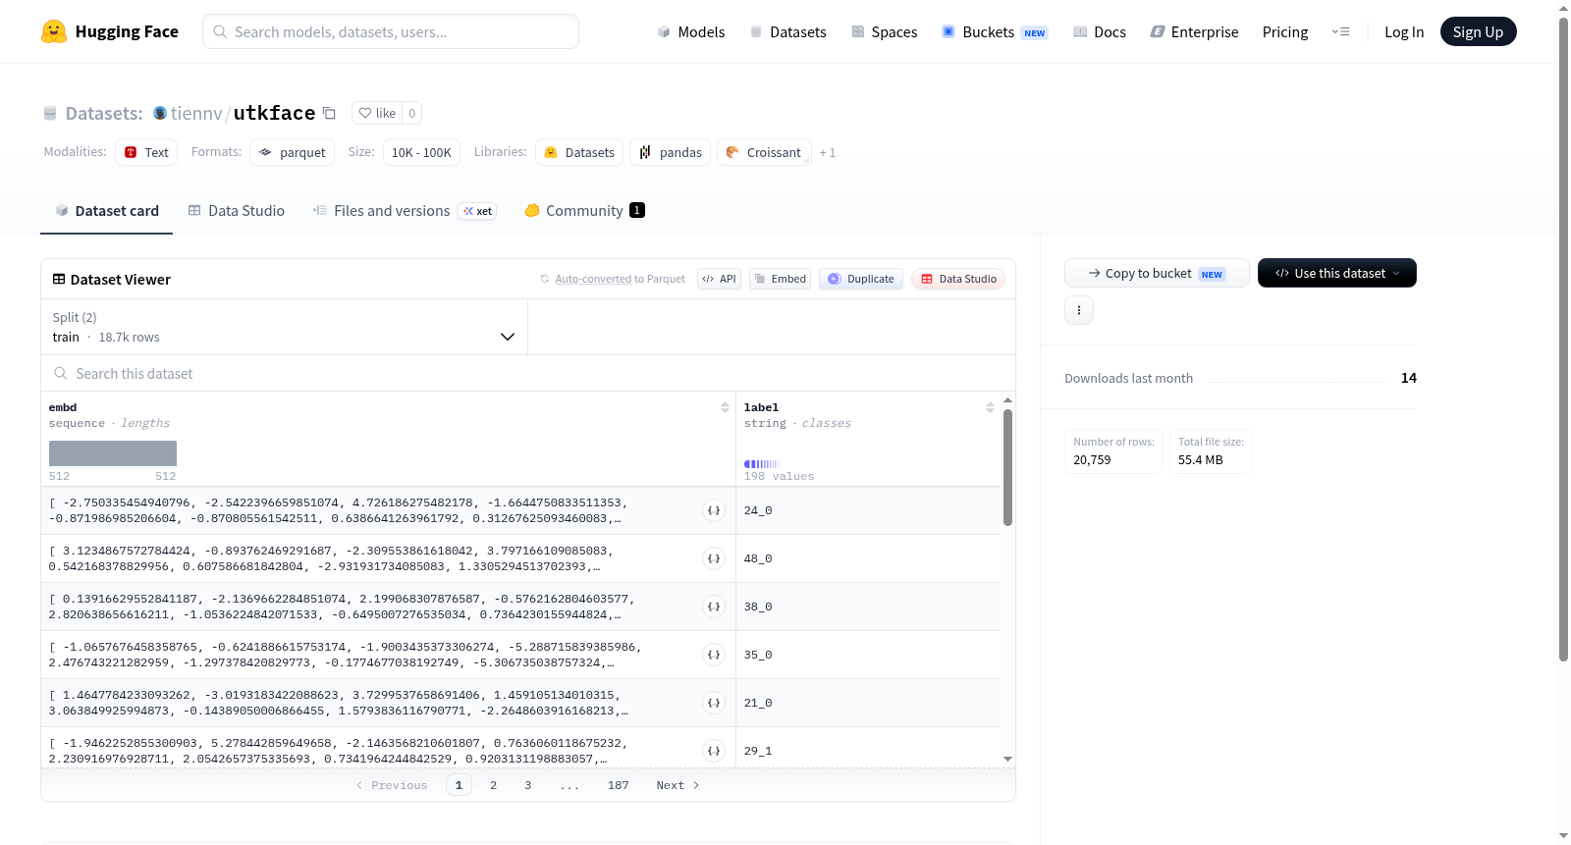Go to the Pricing page
This screenshot has height=845, width=1571.
tap(1285, 31)
